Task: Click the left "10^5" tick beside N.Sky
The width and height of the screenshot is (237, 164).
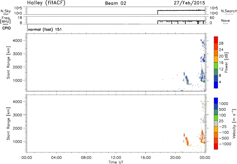Action: [x=18, y=8]
